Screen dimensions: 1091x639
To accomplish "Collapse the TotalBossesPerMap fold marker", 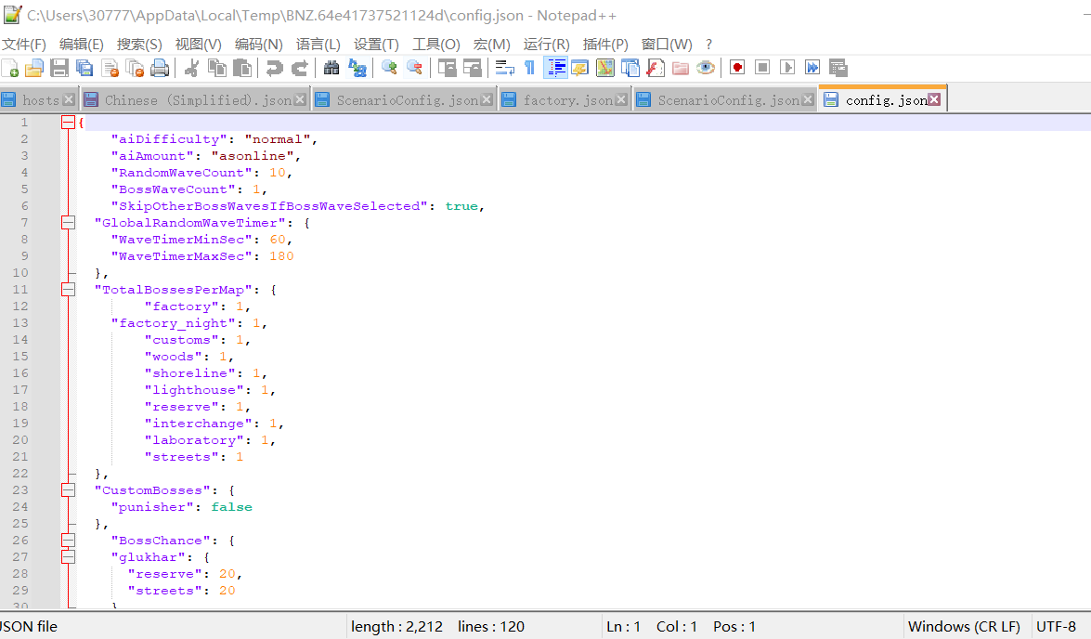I will tap(68, 290).
